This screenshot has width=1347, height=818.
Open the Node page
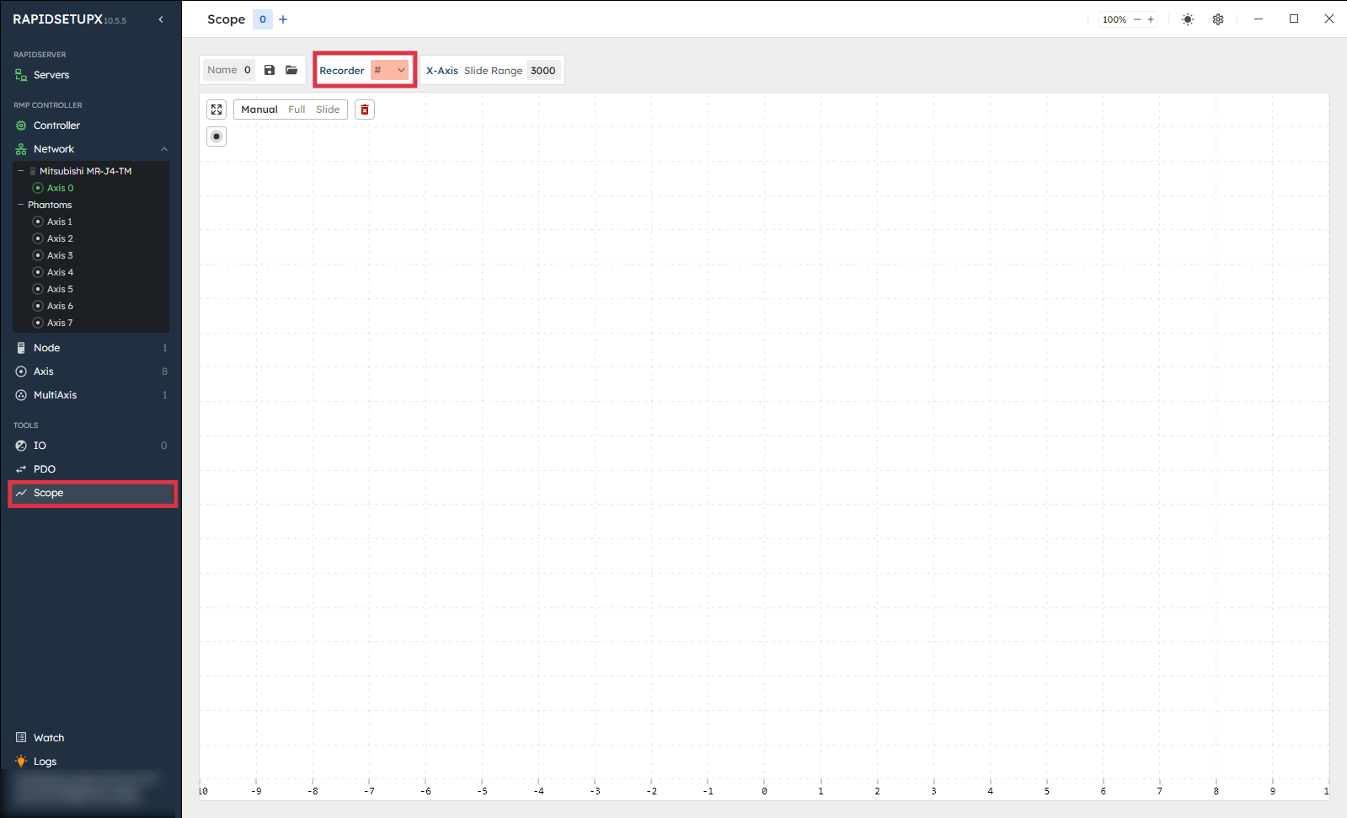(x=91, y=348)
